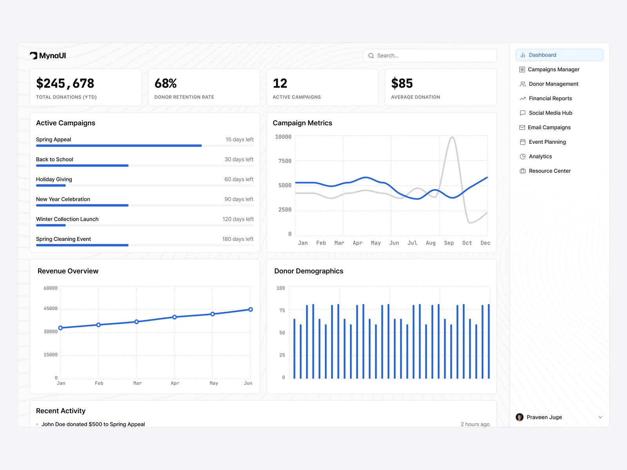Click the Holiday Giving campaign name
627x470 pixels.
pyautogui.click(x=54, y=179)
